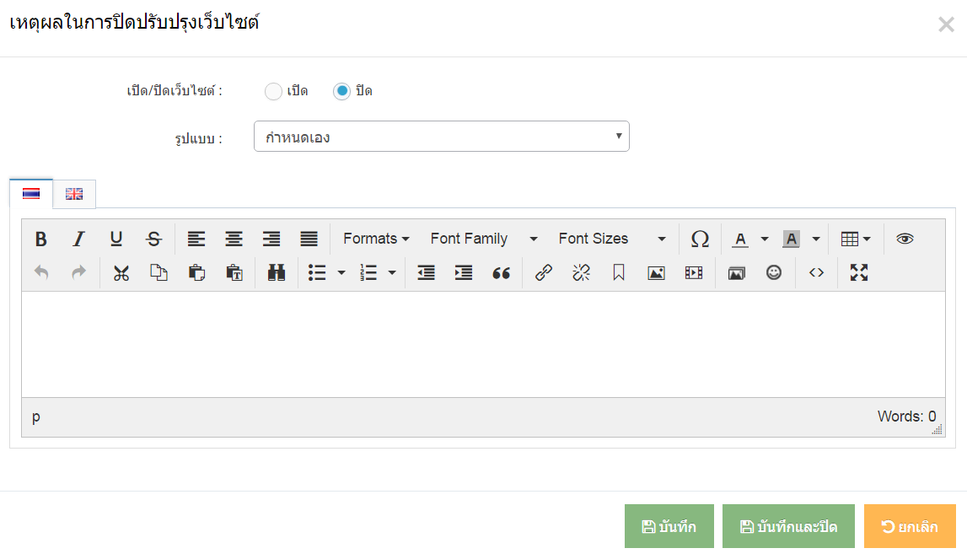The image size is (967, 559).
Task: Click the editor resize handle
Action: point(937,430)
